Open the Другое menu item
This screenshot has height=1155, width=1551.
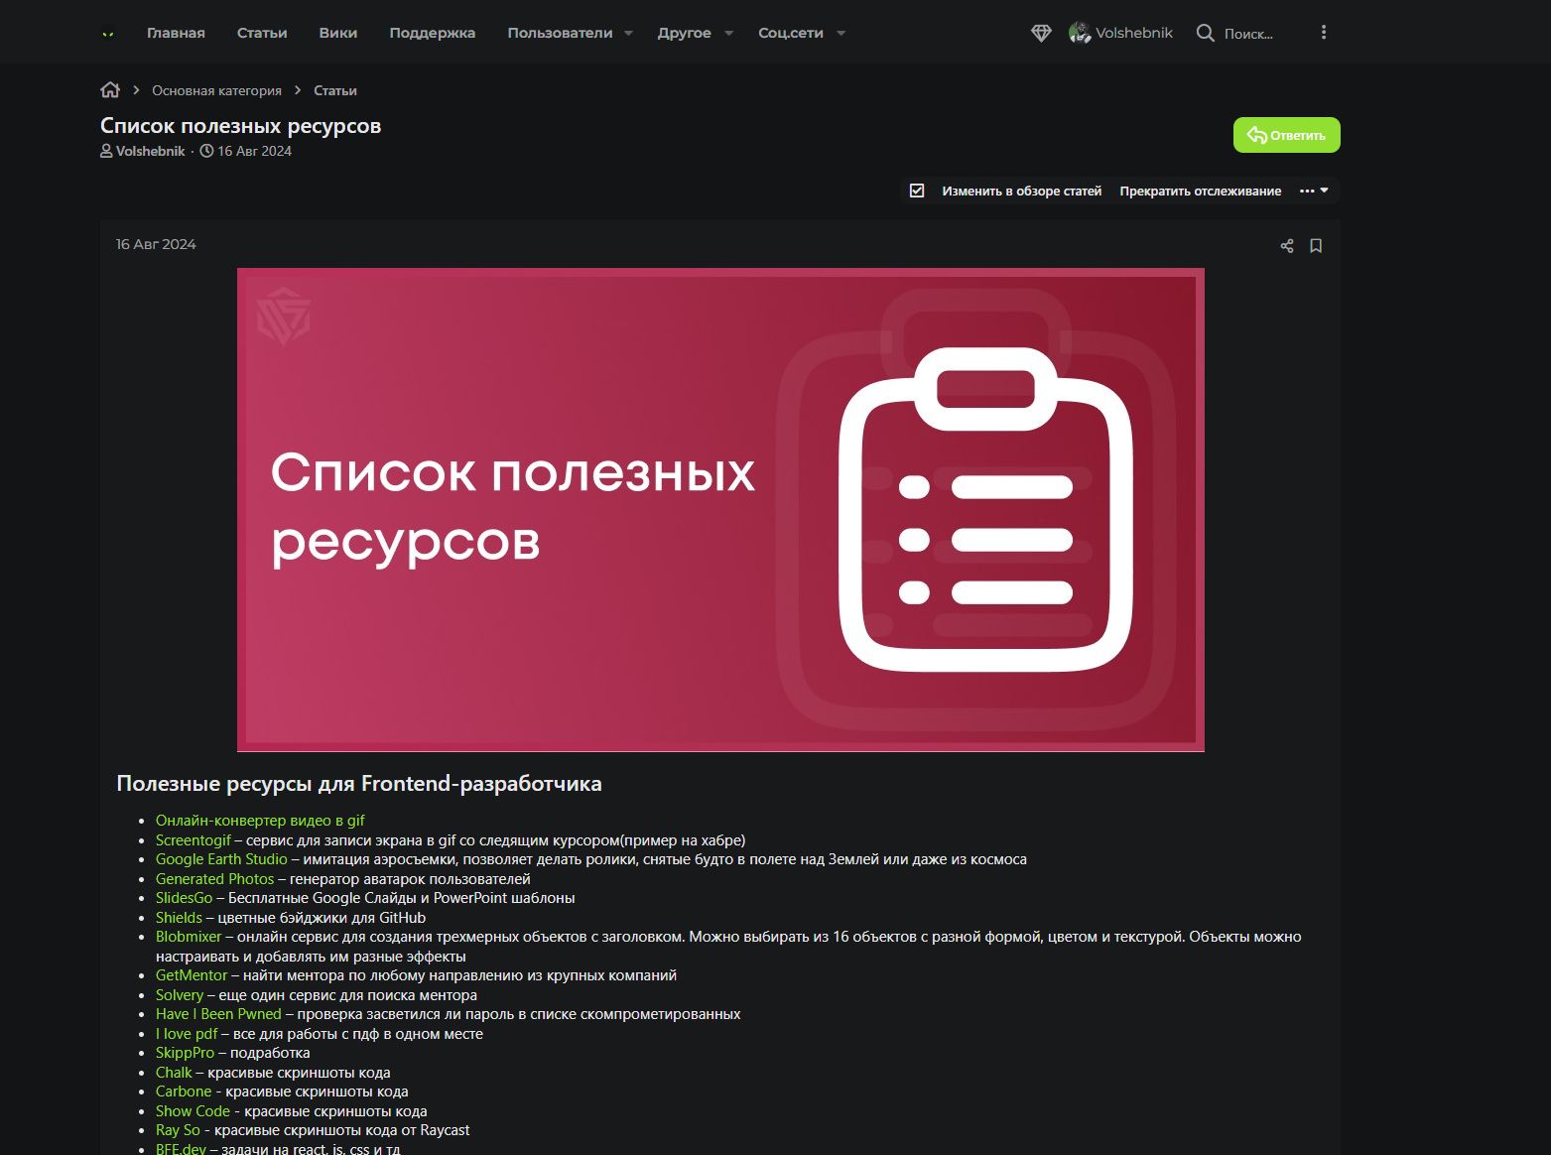[x=684, y=33]
